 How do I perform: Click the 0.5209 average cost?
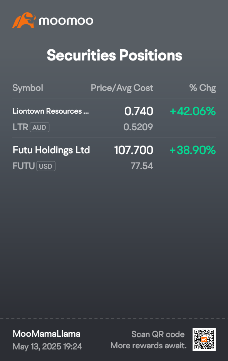[138, 127]
